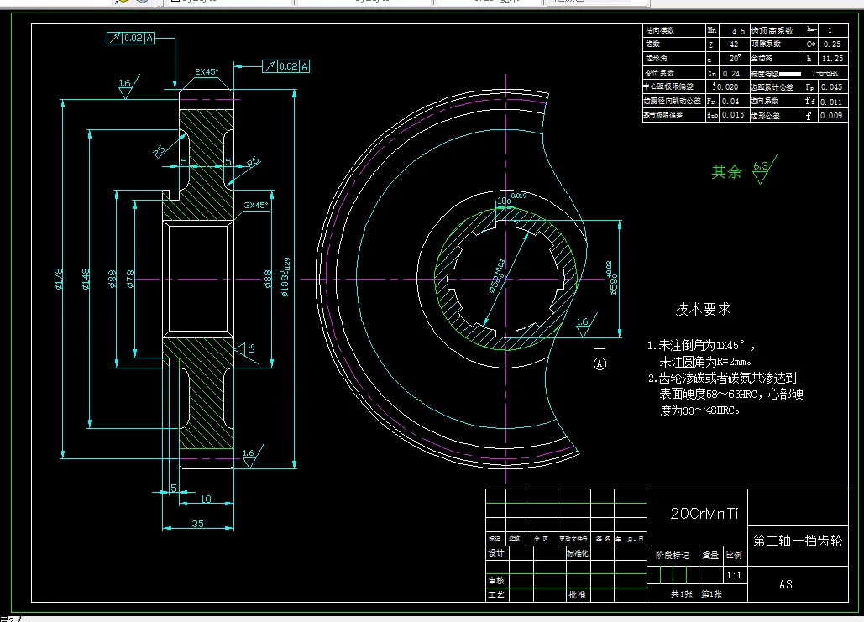Screen dimensions: 864x622
Task: Click the C* value 0.25
Action: pyautogui.click(x=832, y=44)
